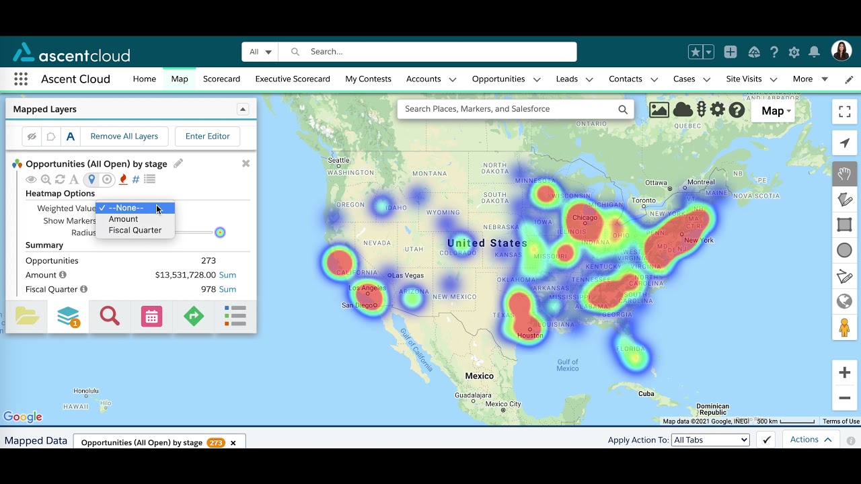Open the notifications bell
Image resolution: width=861 pixels, height=484 pixels.
point(814,52)
